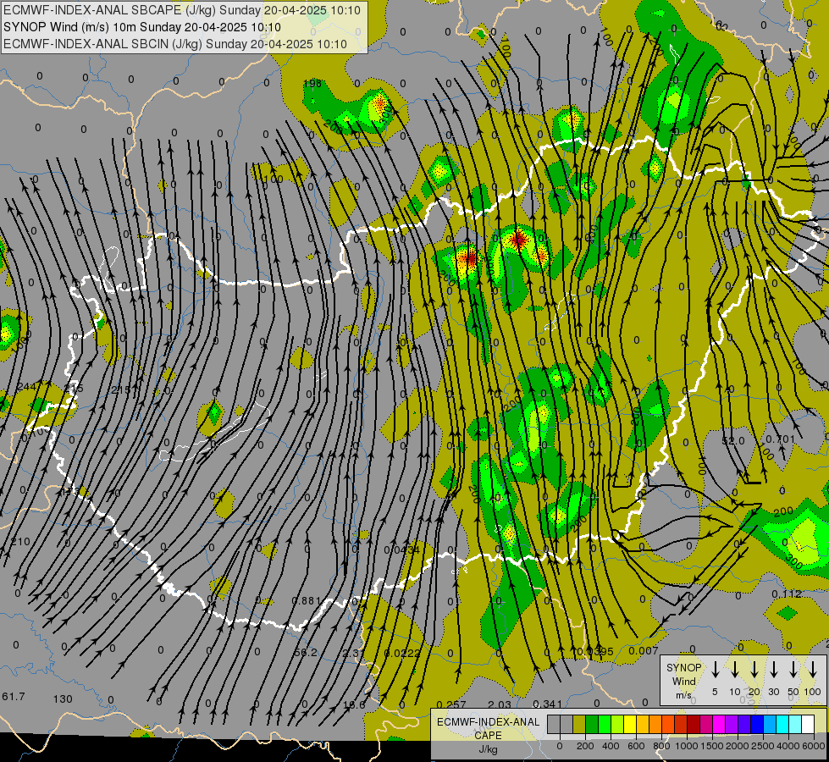Click the 0.007 value on the map
The width and height of the screenshot is (829, 762).
tap(644, 651)
